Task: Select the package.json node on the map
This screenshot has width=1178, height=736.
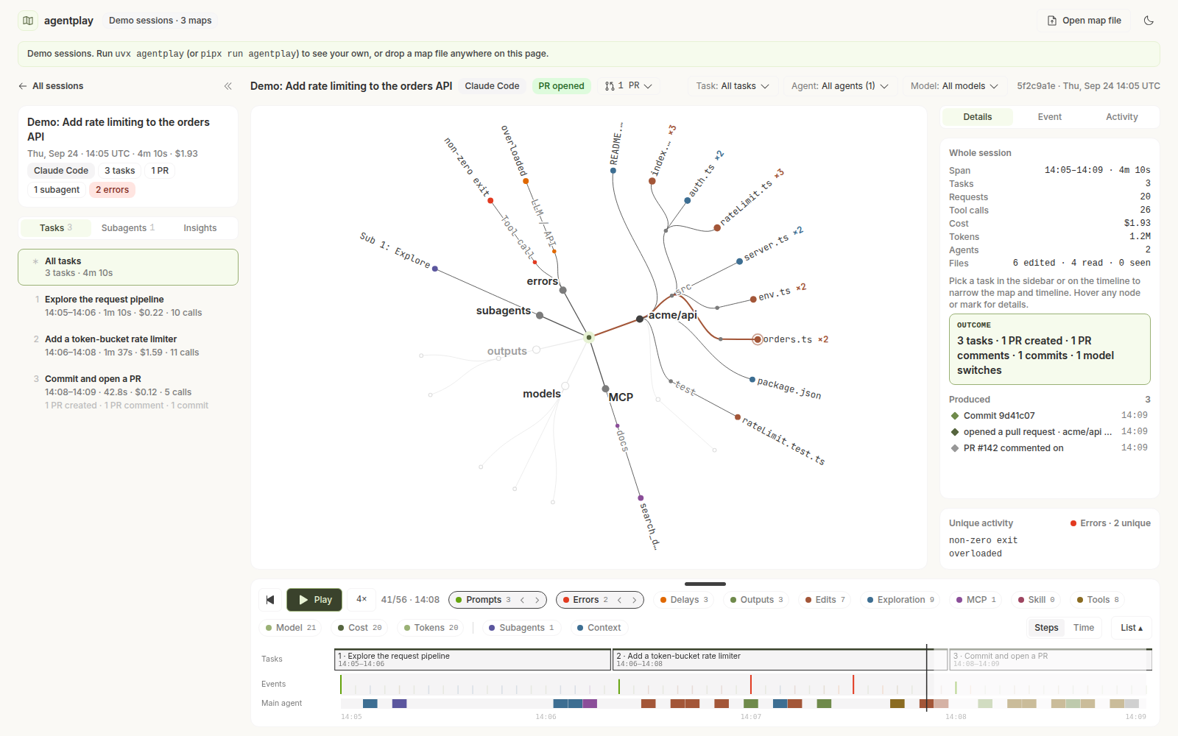Action: pos(752,380)
